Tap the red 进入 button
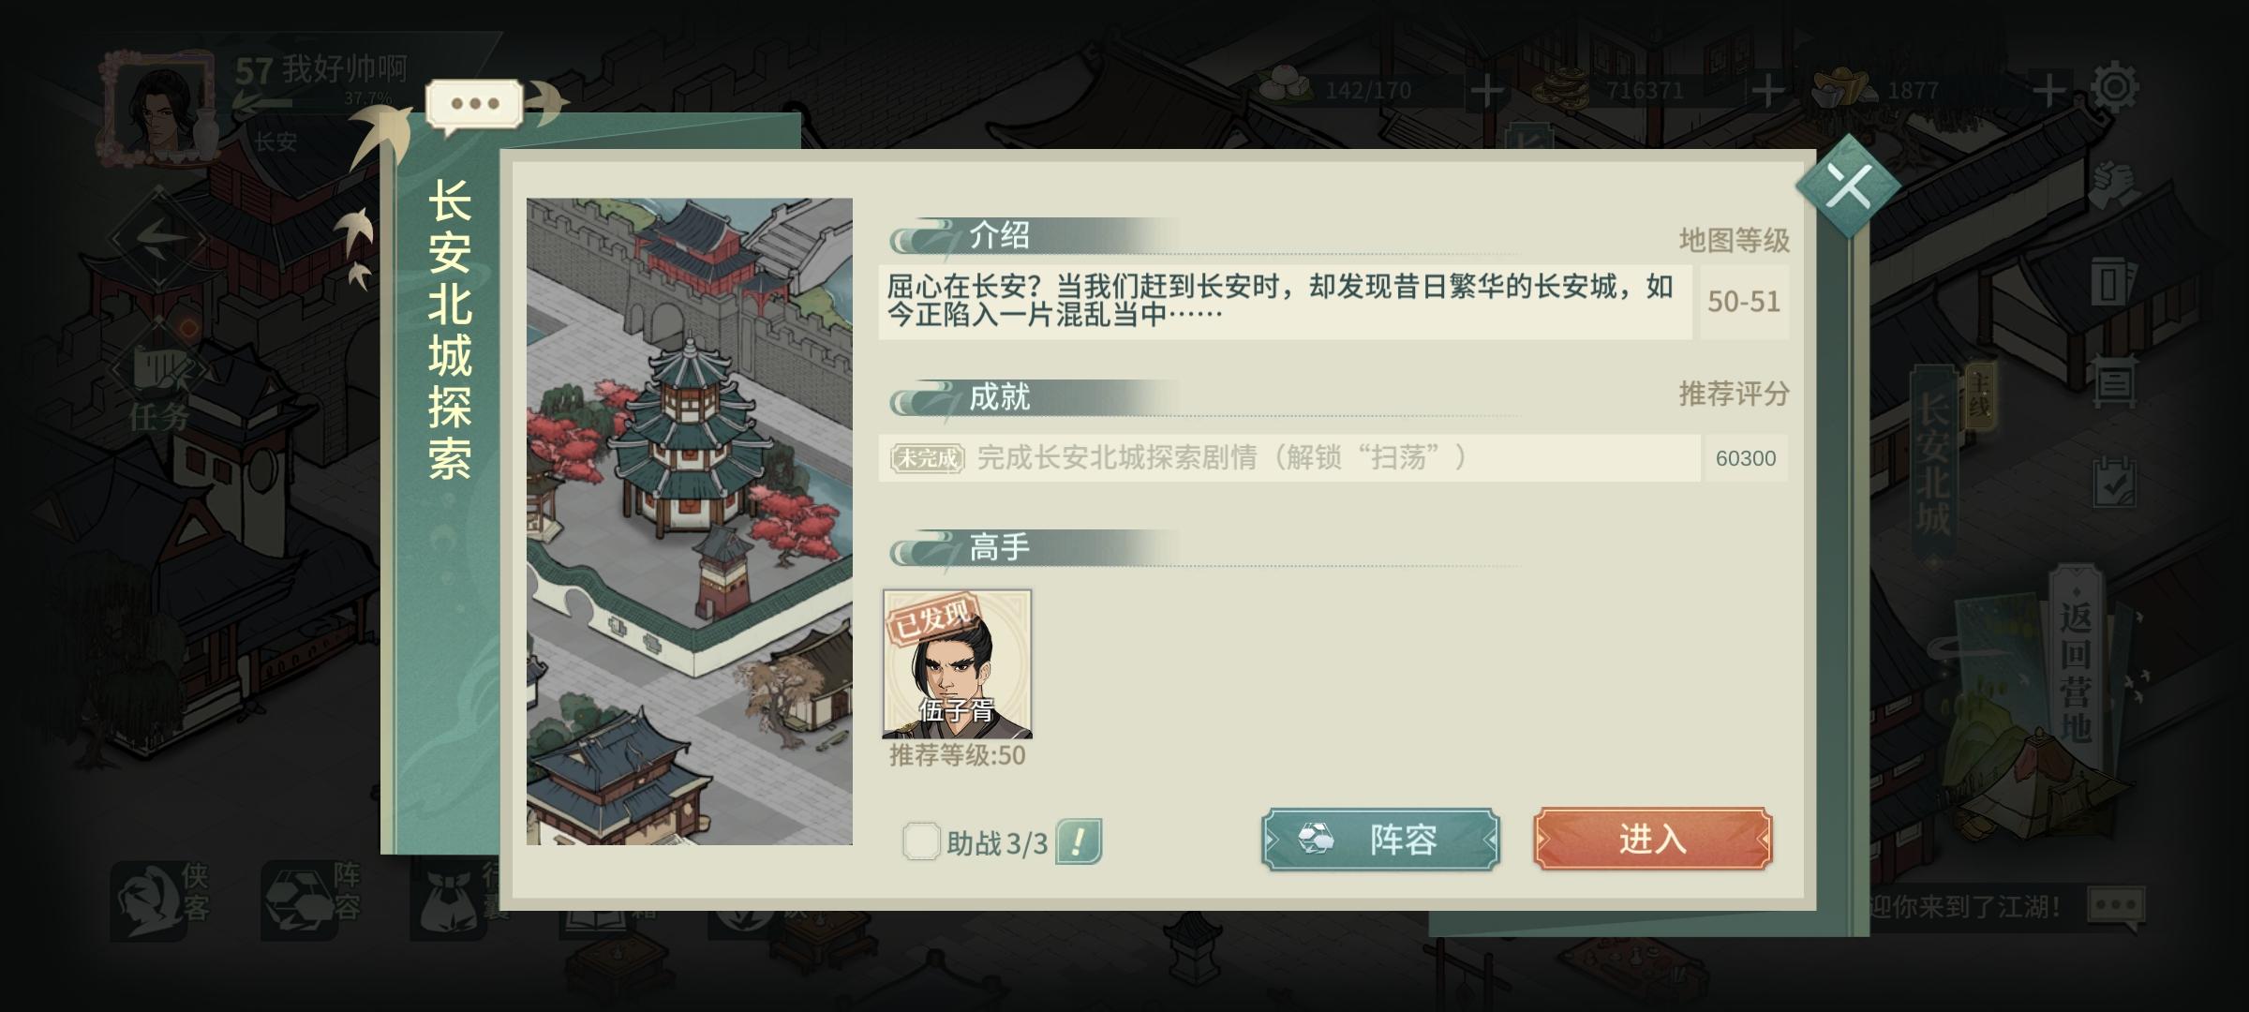Screen dimensions: 2249x1012 coord(1652,839)
